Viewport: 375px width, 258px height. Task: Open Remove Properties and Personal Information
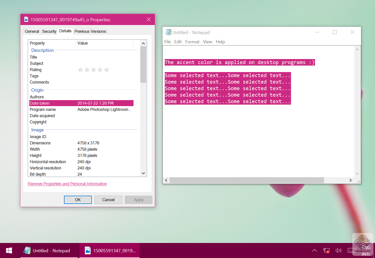point(67,184)
